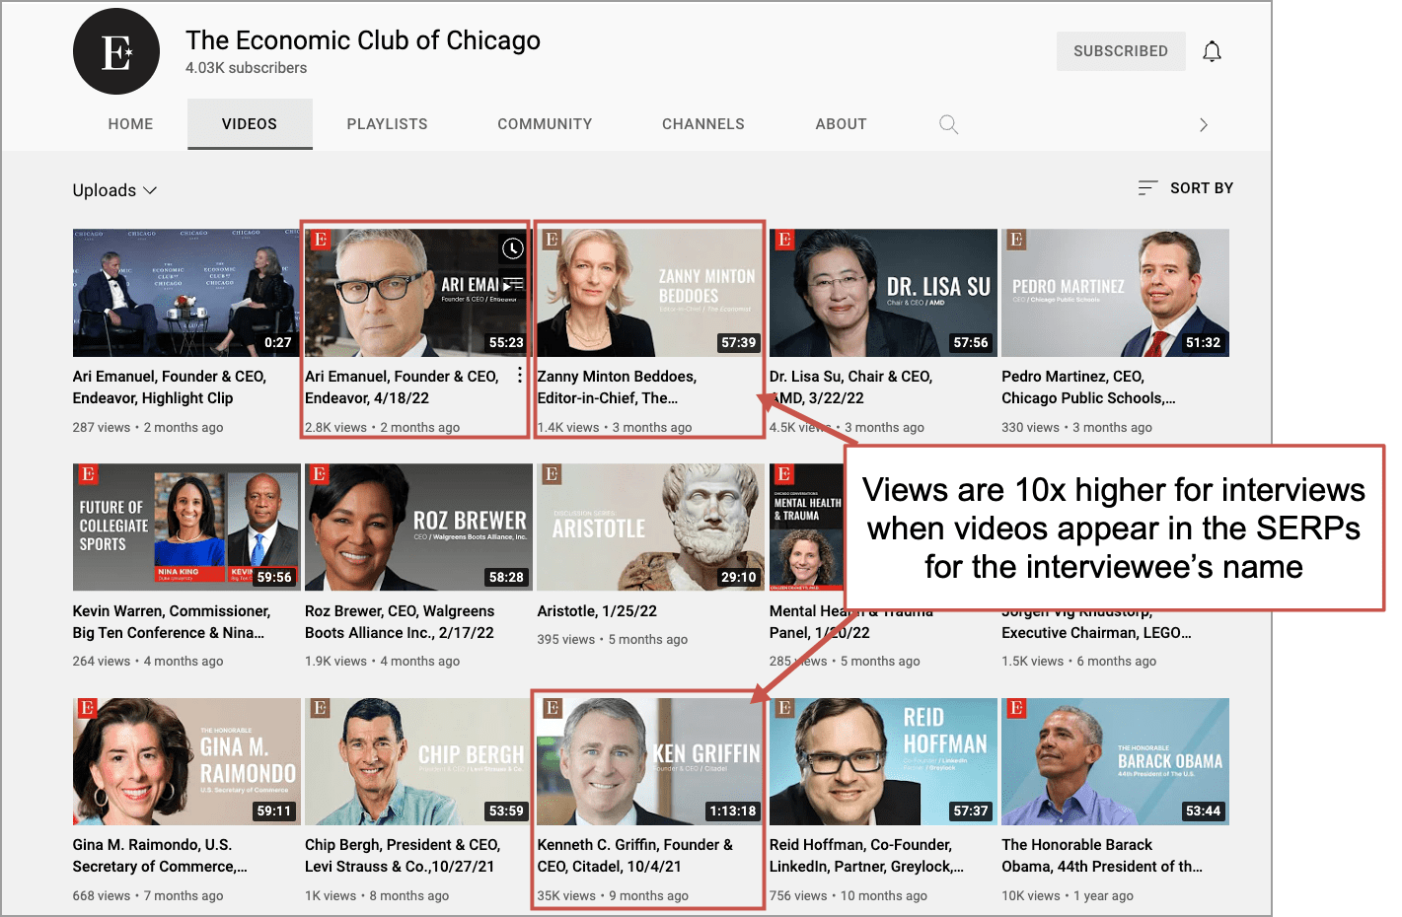Play the Roz Brewer video thumbnail
Screen dimensions: 1402x917
[x=417, y=528]
